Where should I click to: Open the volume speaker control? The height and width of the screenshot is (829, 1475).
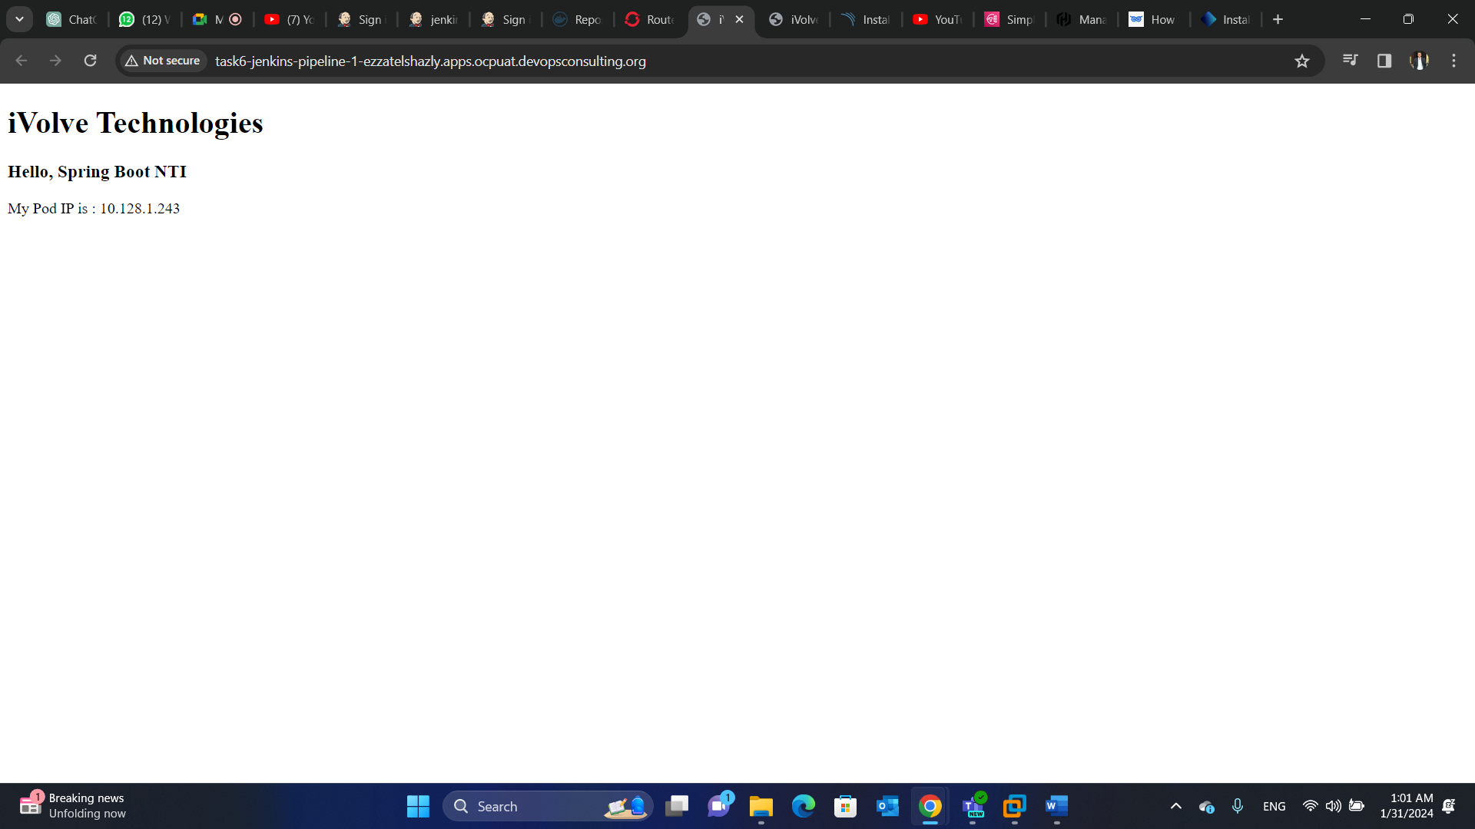tap(1333, 806)
